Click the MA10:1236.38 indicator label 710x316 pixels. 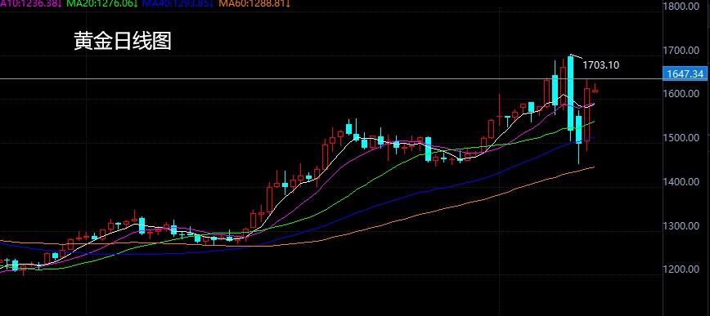pos(31,3)
